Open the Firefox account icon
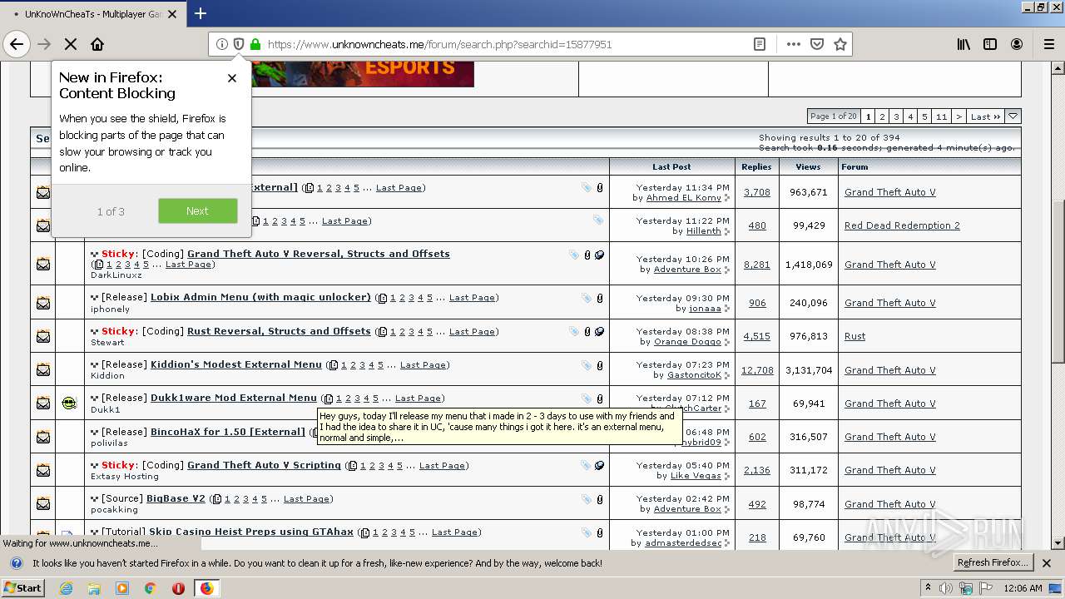 pyautogui.click(x=1017, y=44)
